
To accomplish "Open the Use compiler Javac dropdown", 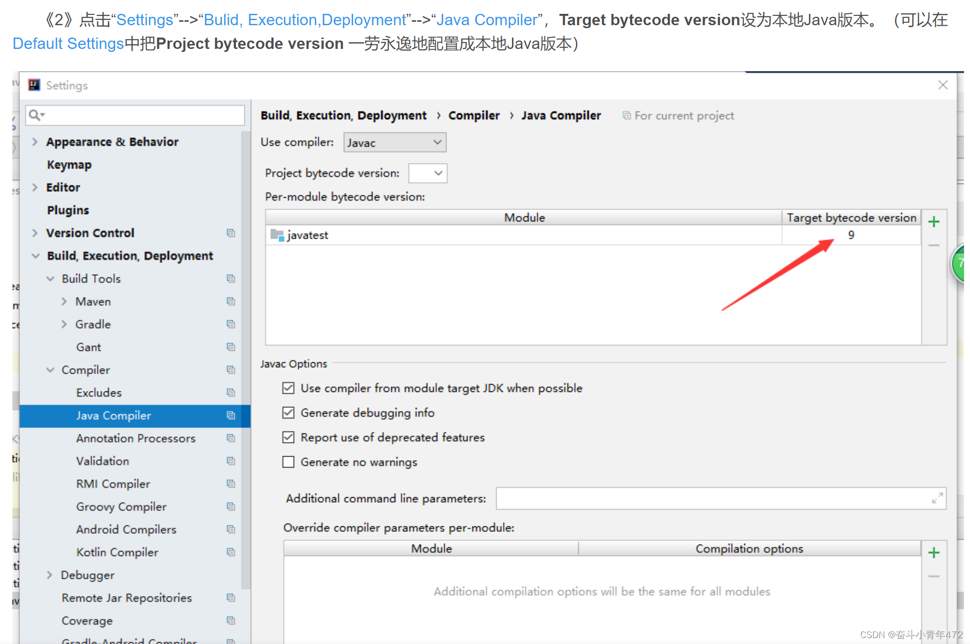I will click(395, 142).
